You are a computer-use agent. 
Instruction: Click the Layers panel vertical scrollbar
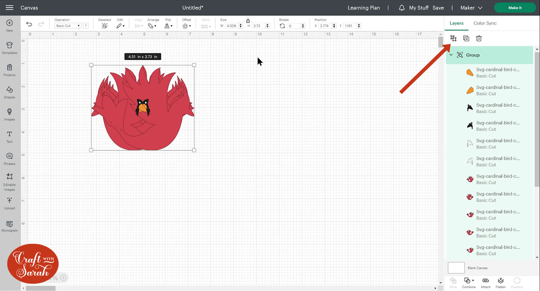click(537, 119)
